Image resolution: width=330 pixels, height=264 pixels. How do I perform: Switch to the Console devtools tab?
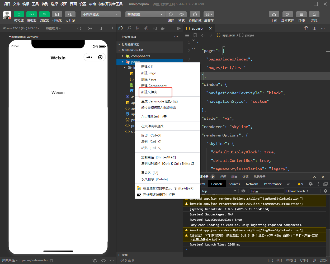217,184
